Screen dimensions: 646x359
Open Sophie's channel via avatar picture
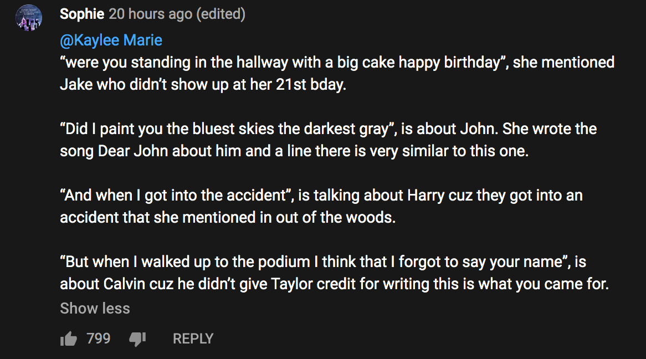(30, 19)
